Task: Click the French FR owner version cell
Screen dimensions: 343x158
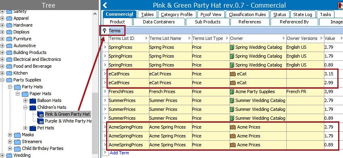Action: click(305, 91)
